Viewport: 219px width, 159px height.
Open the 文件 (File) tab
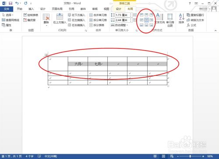click(x=7, y=9)
